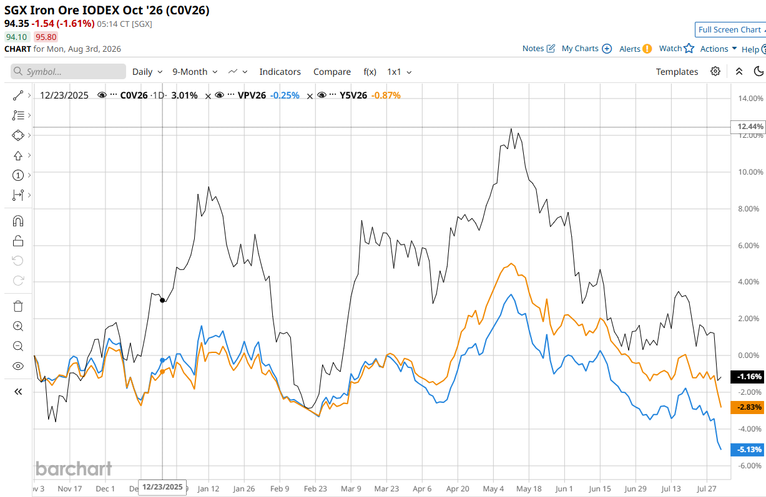Remove the VPV26 comparison with X
This screenshot has height=497, width=766.
[x=209, y=95]
